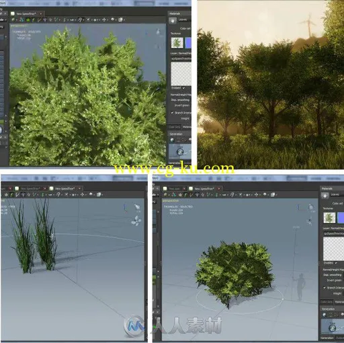The image size is (344, 343).
Task: Open the Layer Normal/Height dropdown in tree window
Action: [x=181, y=53]
